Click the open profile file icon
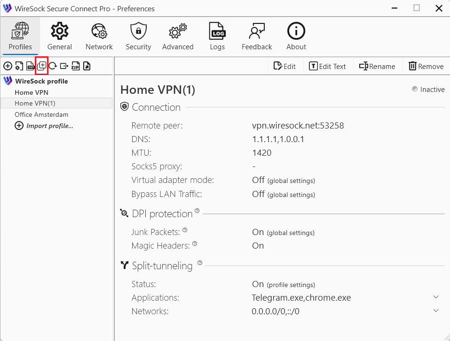The image size is (450, 341). 87,66
